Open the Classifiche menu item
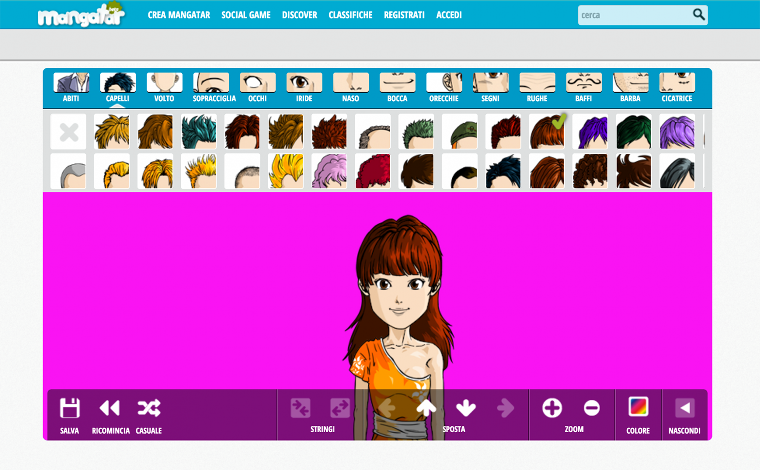Image resolution: width=760 pixels, height=470 pixels. coord(350,15)
